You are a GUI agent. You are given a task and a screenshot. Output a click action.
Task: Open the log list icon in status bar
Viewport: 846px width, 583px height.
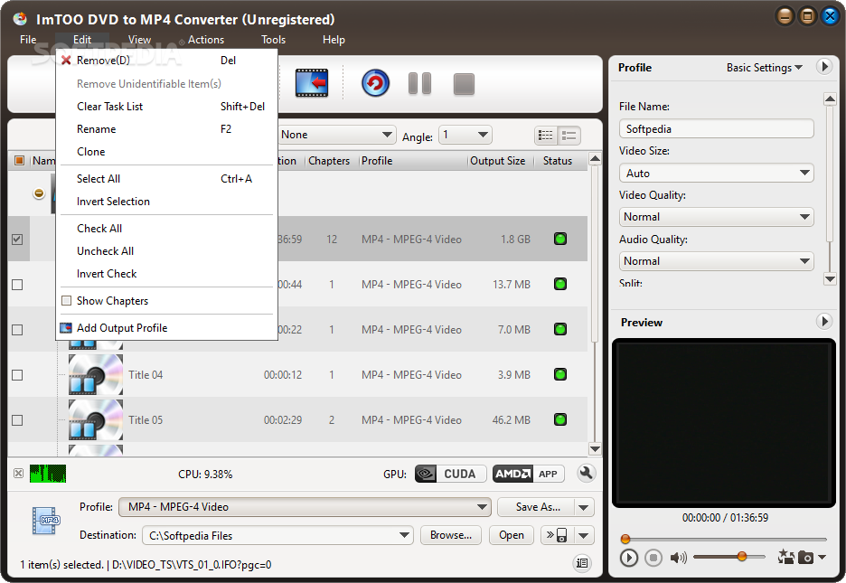(582, 563)
